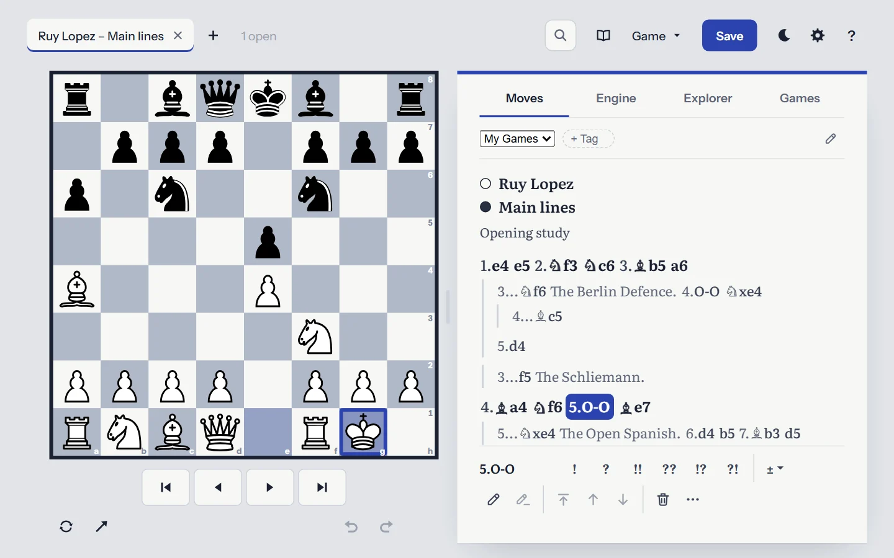Select the Main lines chapter radio button
Screen dimensions: 894x558
pyautogui.click(x=485, y=207)
